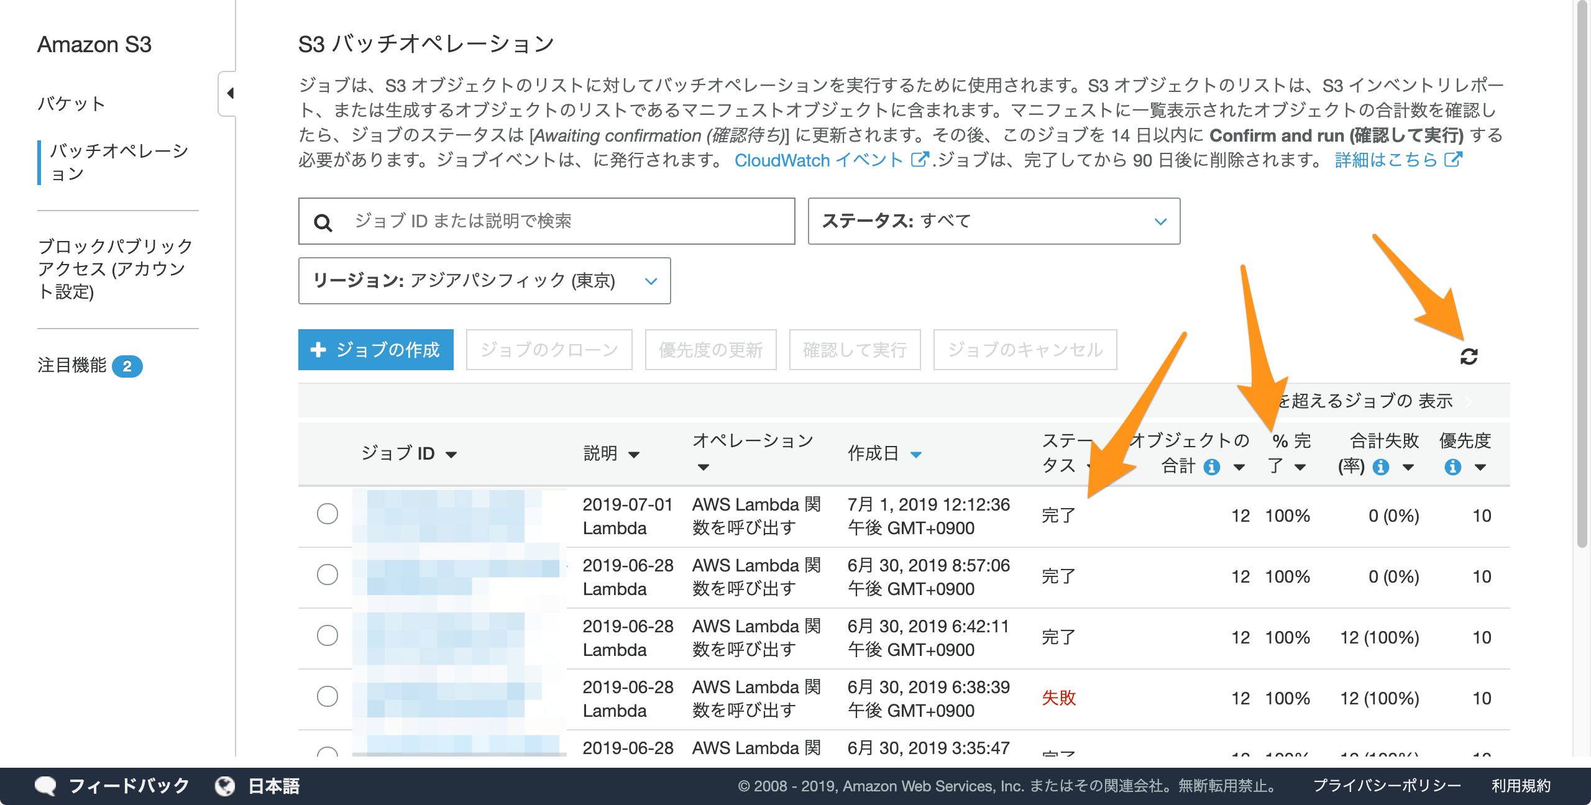Click the plus icon on ジョブの作成
This screenshot has height=805, width=1591.
click(318, 350)
